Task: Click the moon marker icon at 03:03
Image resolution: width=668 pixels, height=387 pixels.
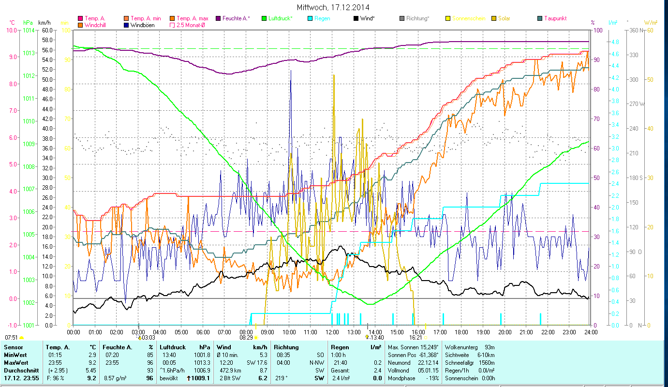Action: [x=140, y=338]
